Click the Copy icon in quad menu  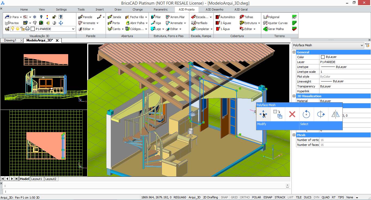coord(278,114)
